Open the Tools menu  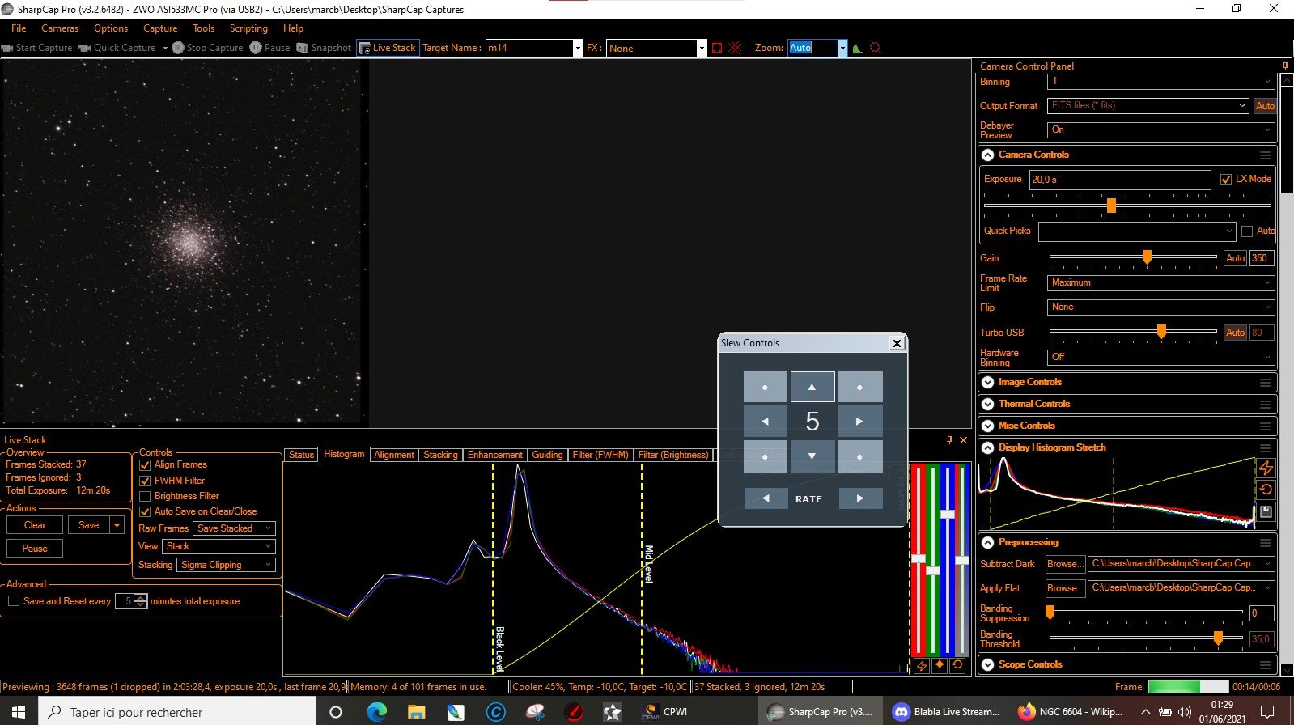(204, 28)
